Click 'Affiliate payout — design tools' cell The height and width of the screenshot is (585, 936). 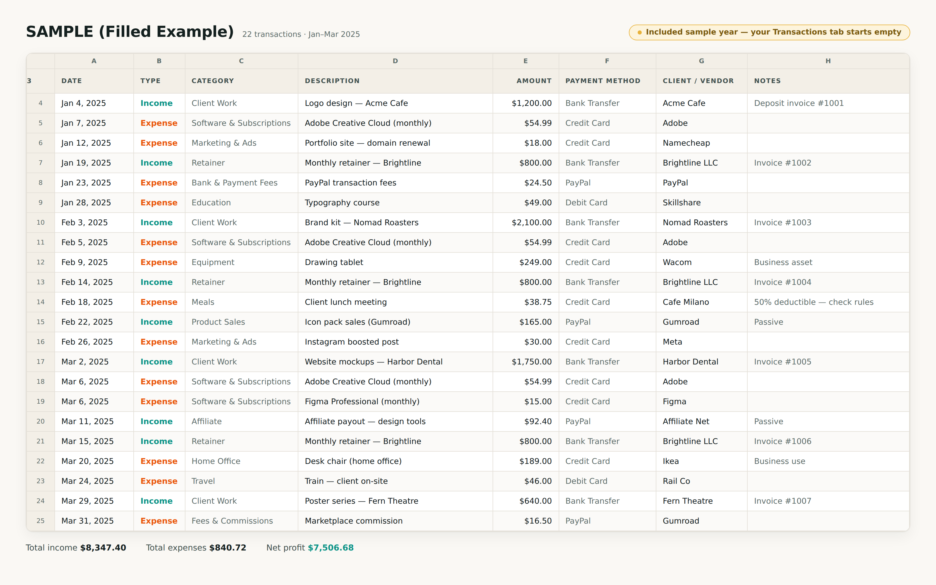point(395,421)
